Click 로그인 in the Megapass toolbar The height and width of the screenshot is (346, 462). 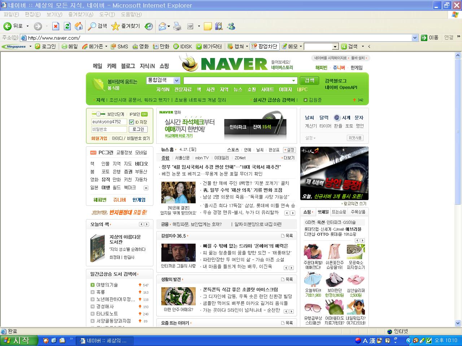pyautogui.click(x=45, y=46)
